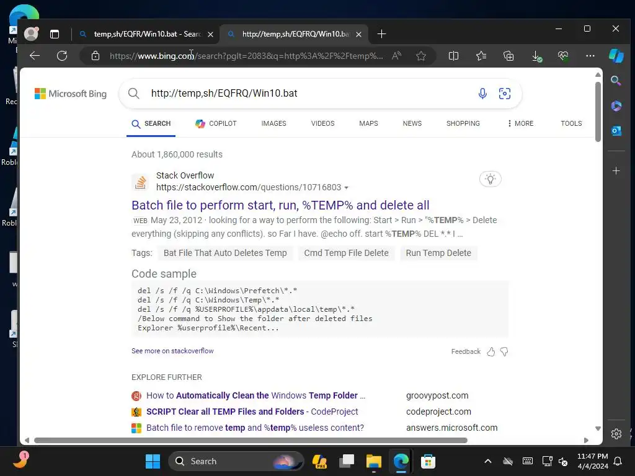Viewport: 635px width, 476px height.
Task: Open Batch file to remove temp link
Action: click(x=255, y=428)
